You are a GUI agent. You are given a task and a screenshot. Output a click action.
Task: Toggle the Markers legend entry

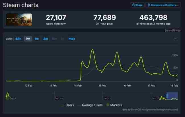click(114, 105)
